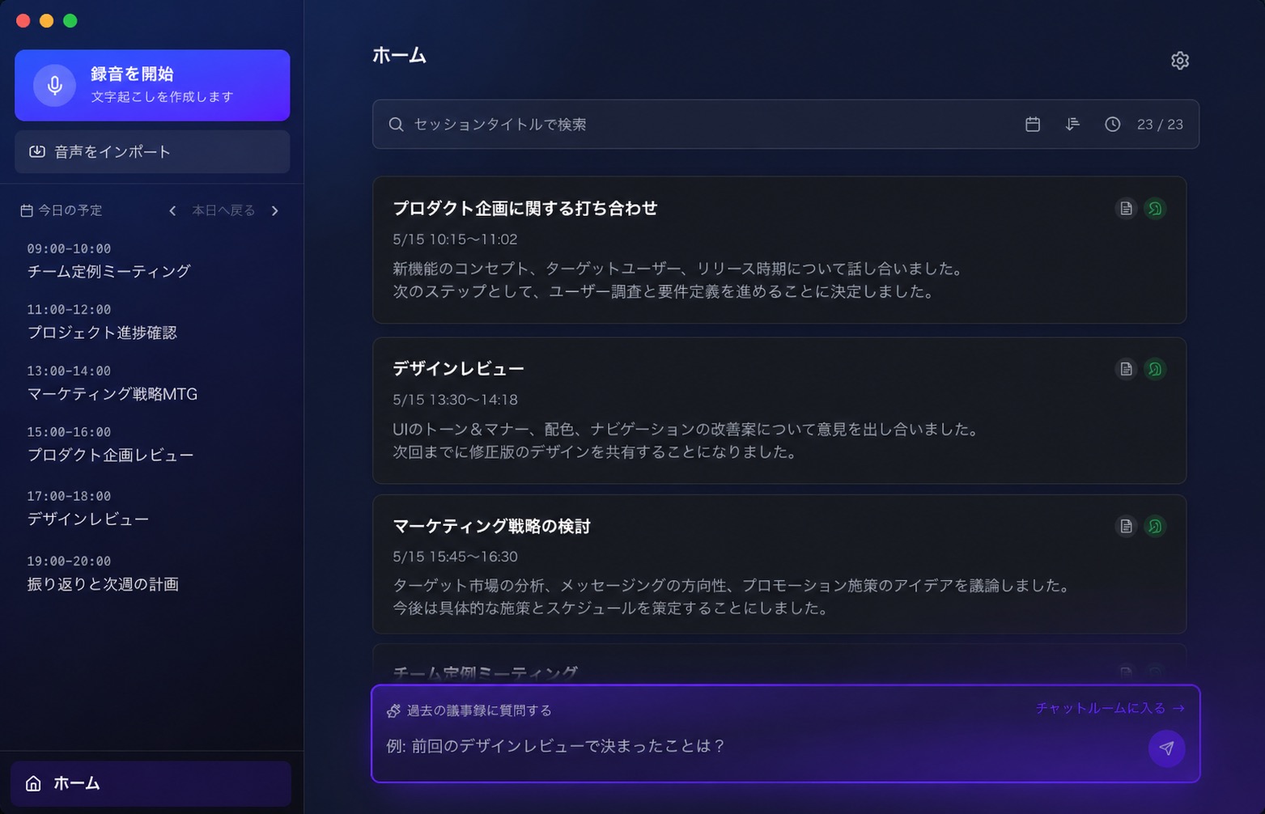Click green AI icon on マーケティング戦略の検討 card
The height and width of the screenshot is (814, 1265).
(1155, 526)
